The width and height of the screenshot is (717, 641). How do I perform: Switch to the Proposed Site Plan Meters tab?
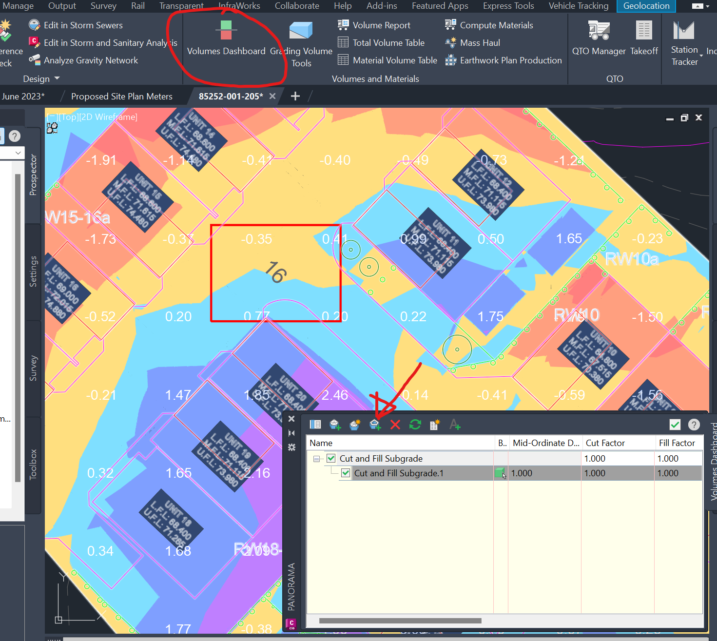click(x=121, y=96)
